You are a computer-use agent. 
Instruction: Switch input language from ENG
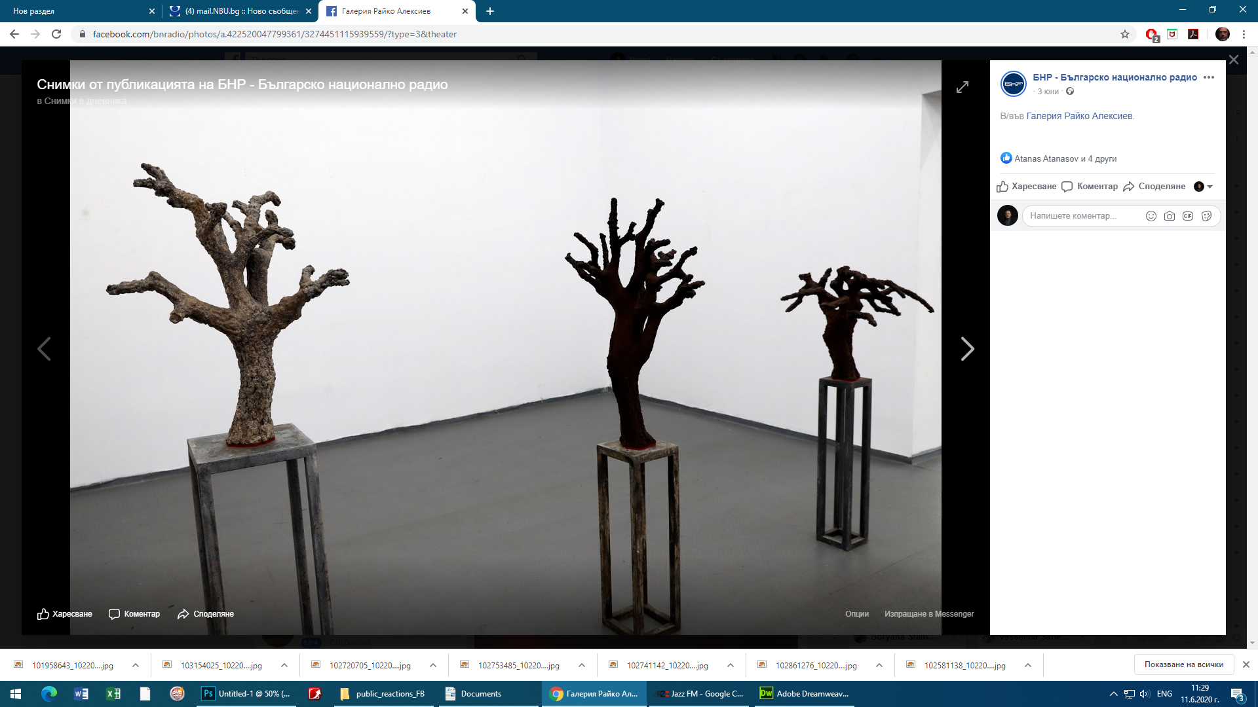(1164, 694)
